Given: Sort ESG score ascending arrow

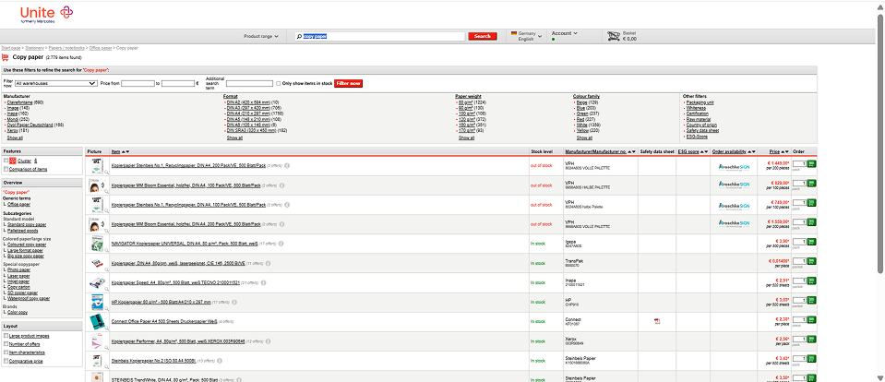Looking at the screenshot, I should pos(701,151).
